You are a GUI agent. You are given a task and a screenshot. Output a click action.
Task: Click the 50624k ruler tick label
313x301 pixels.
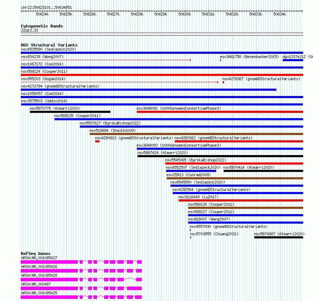point(42,14)
